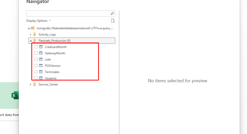
Task: Click the Service_Center database icon
Action: pyautogui.click(x=35, y=84)
